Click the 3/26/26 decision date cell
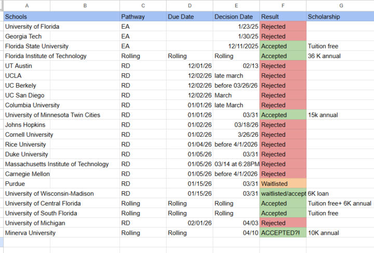 236,135
